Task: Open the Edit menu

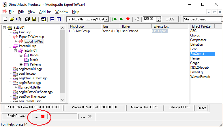Action: point(21,12)
